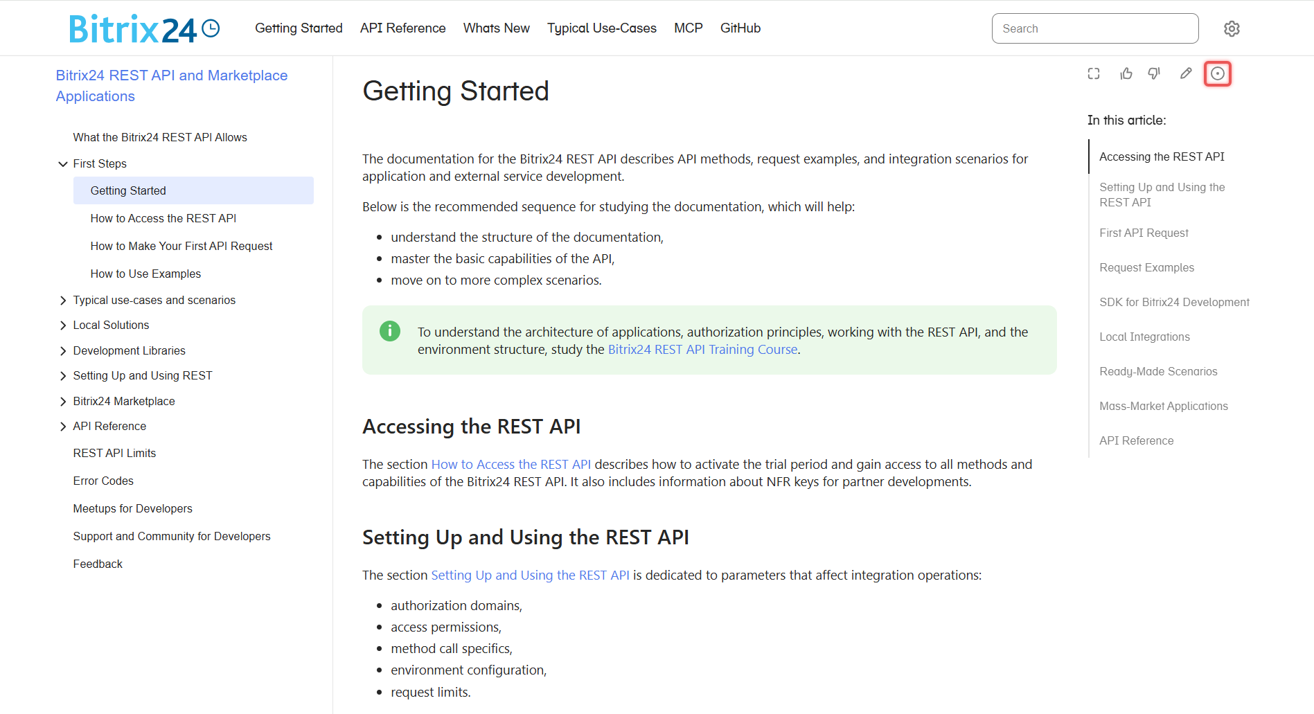Open the Whats New top menu item
This screenshot has width=1314, height=714.
pyautogui.click(x=496, y=28)
